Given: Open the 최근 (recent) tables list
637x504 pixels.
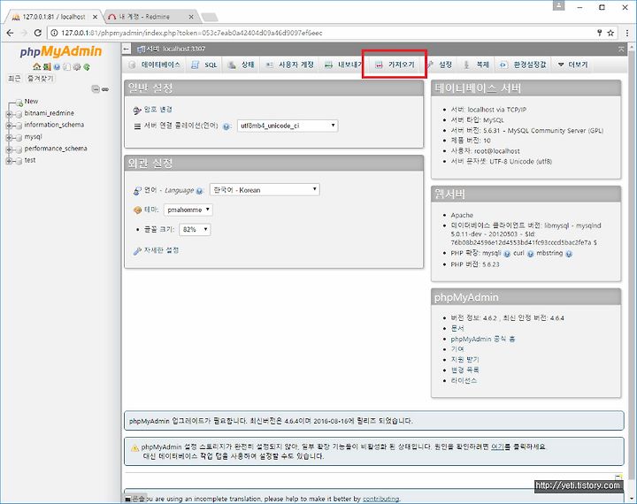Looking at the screenshot, I should tap(14, 79).
